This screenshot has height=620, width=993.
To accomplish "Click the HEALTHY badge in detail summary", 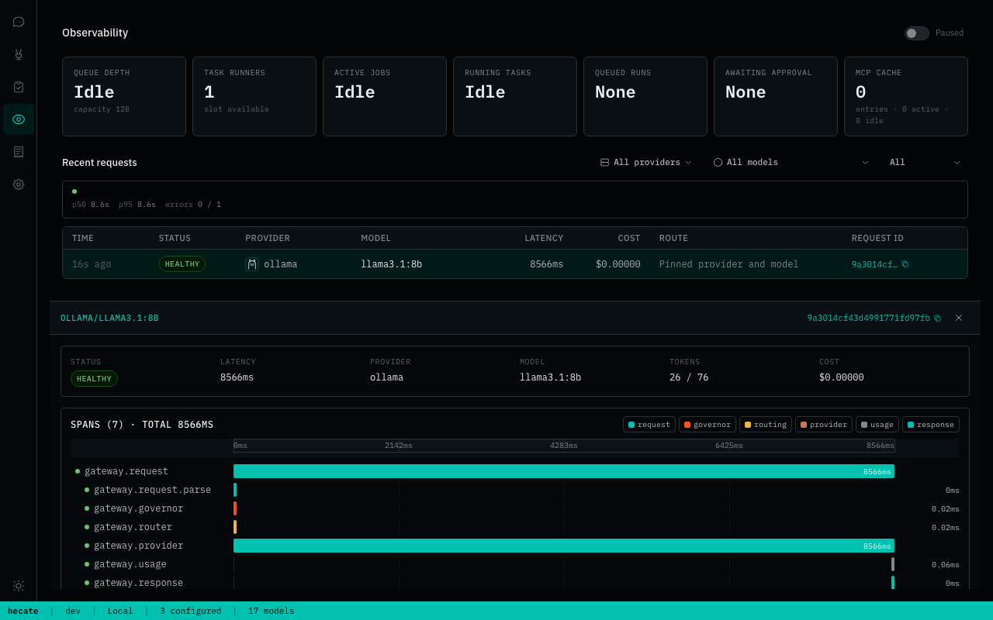I will tap(94, 379).
